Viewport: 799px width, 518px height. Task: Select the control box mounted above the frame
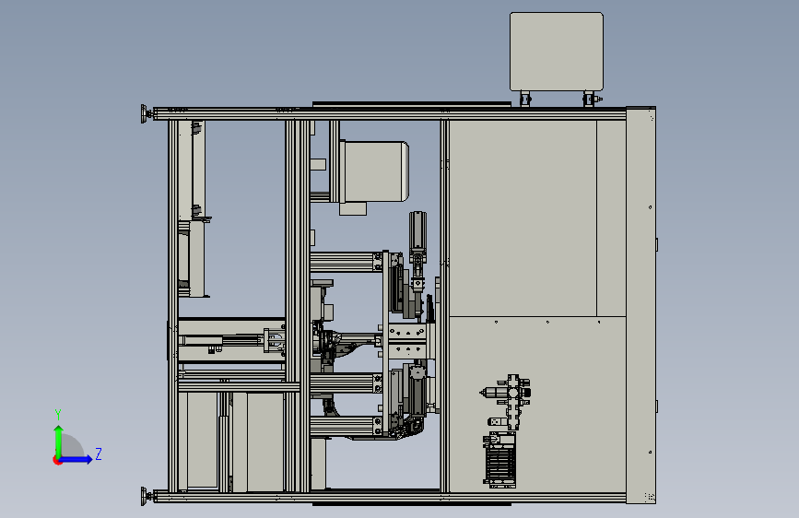[x=557, y=52]
